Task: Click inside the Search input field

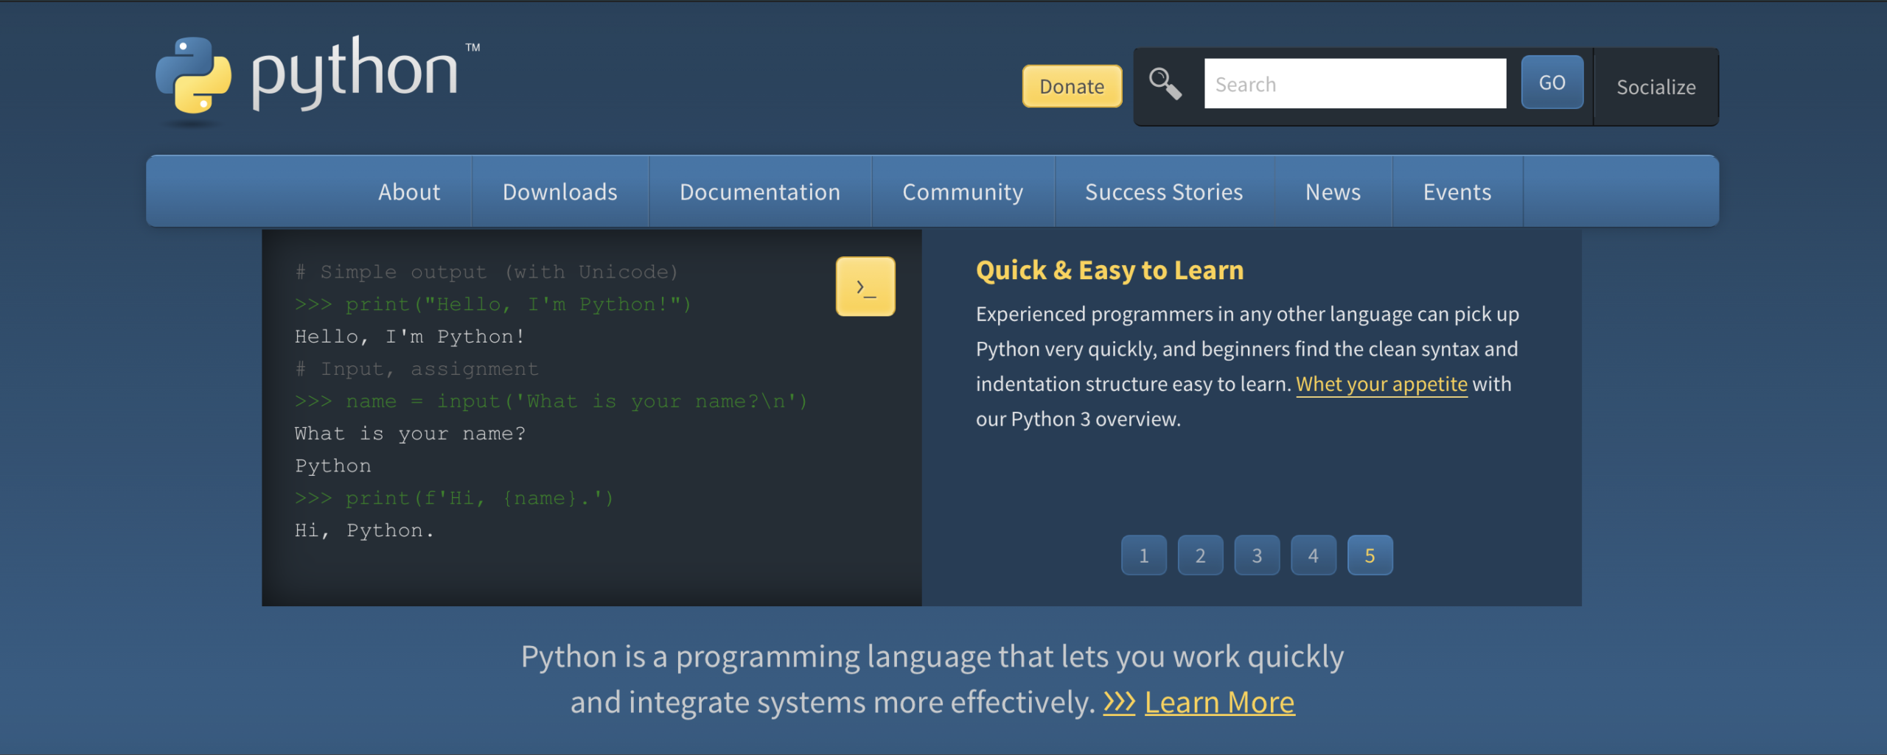Action: coord(1354,83)
